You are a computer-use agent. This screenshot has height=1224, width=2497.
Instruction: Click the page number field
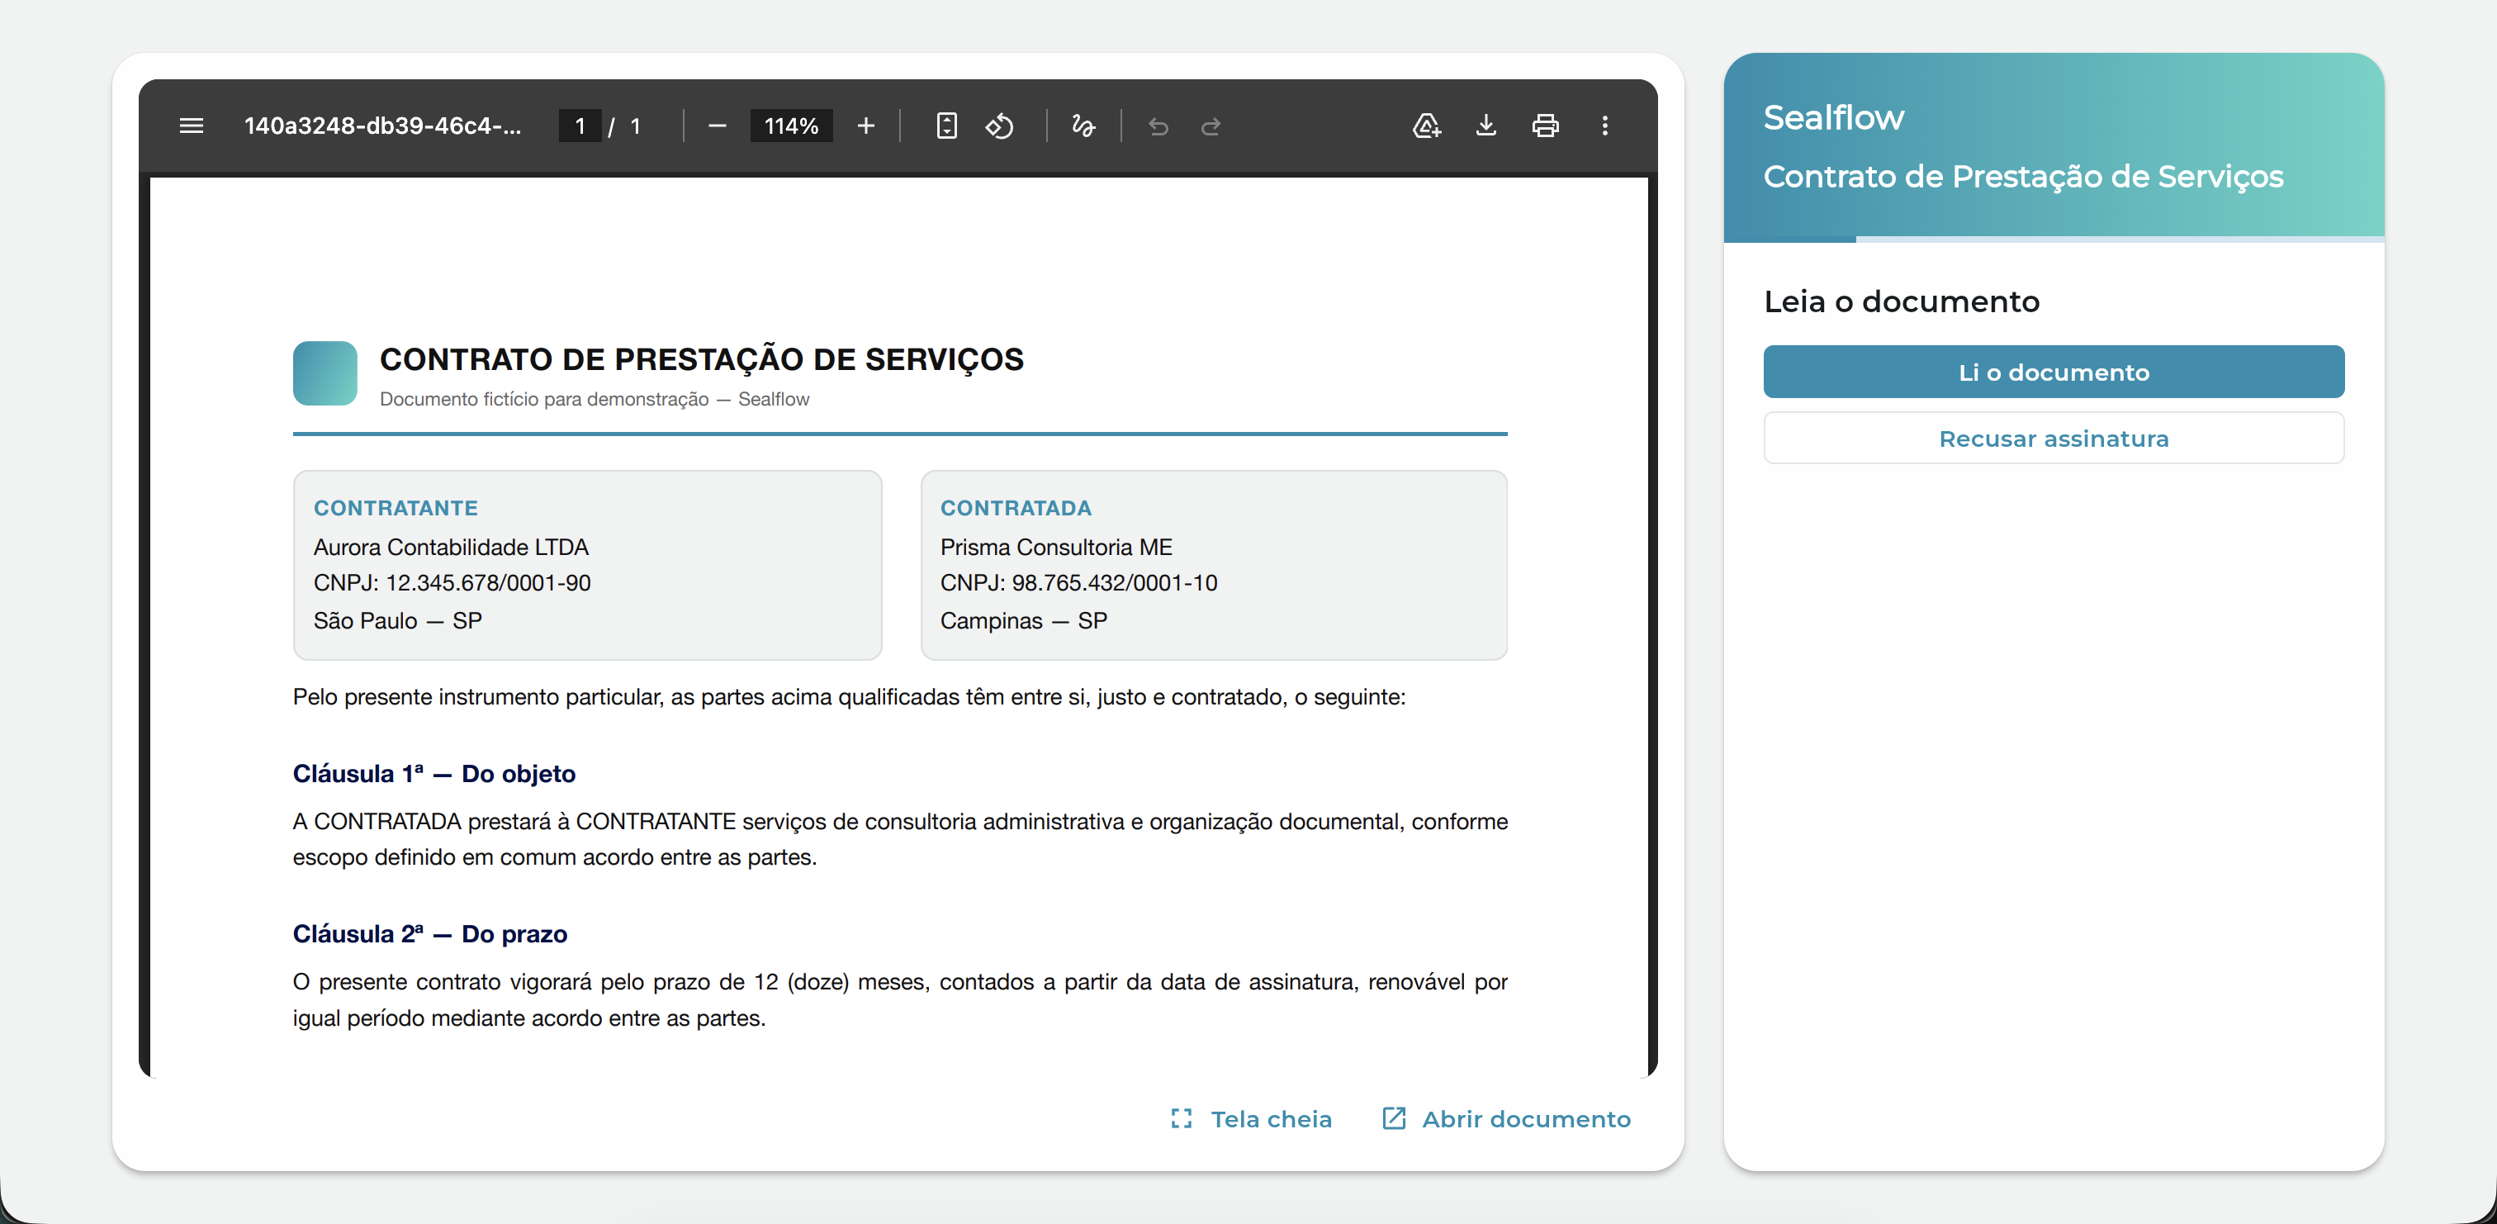580,126
